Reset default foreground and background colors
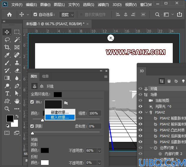This screenshot has height=167, width=186. click(8, 126)
